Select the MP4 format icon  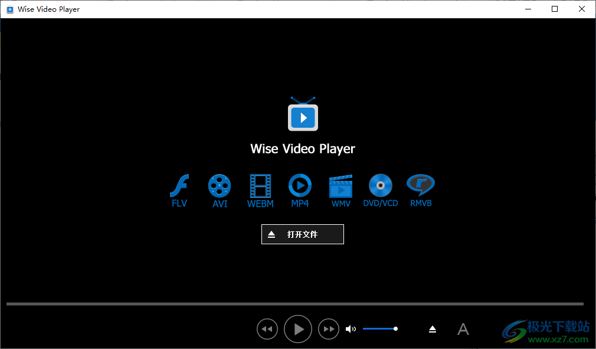coord(300,187)
